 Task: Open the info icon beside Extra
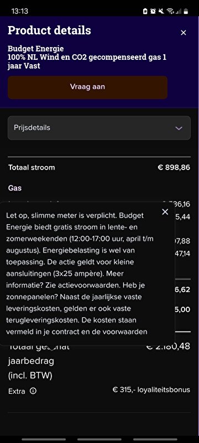pyautogui.click(x=33, y=391)
